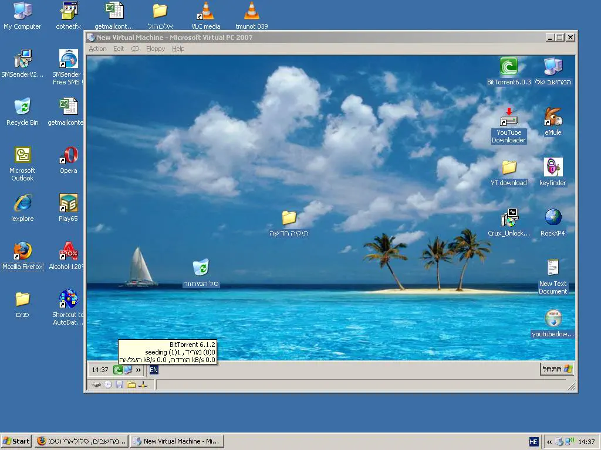Click the host Start button
The width and height of the screenshot is (601, 450).
(x=16, y=441)
